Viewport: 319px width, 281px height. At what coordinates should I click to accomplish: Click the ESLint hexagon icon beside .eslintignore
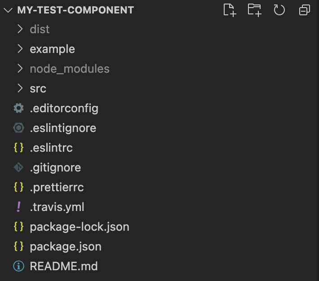pos(18,128)
